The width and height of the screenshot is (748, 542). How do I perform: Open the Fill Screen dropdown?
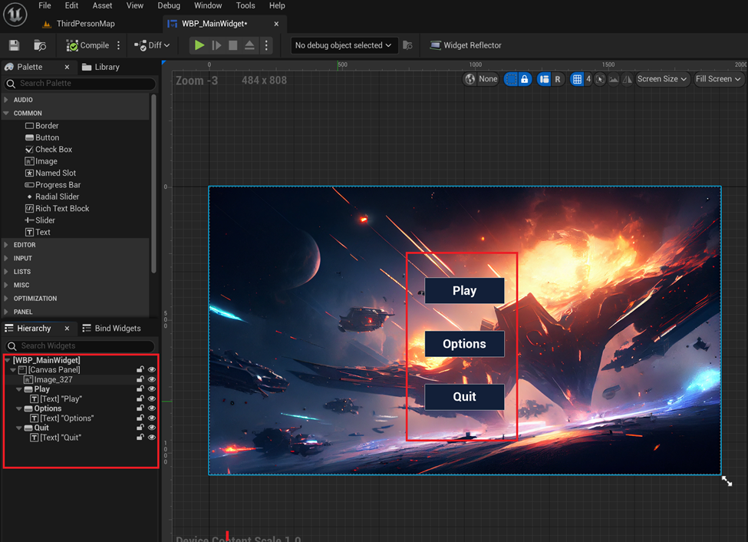pos(718,79)
